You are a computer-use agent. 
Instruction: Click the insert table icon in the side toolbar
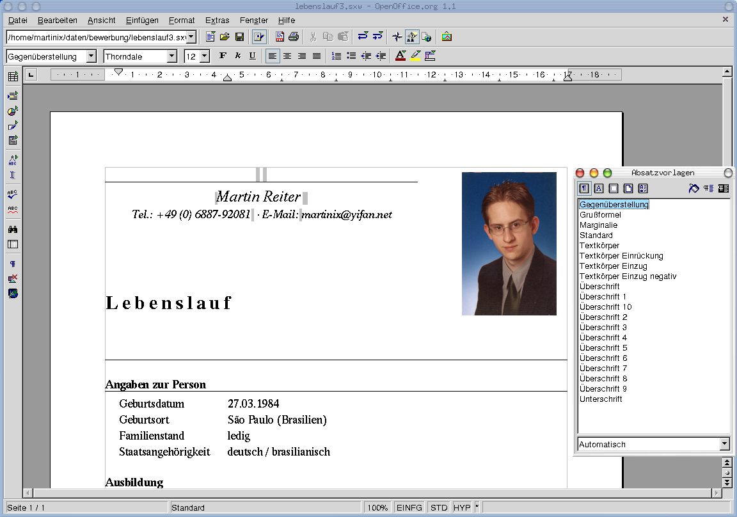click(12, 77)
